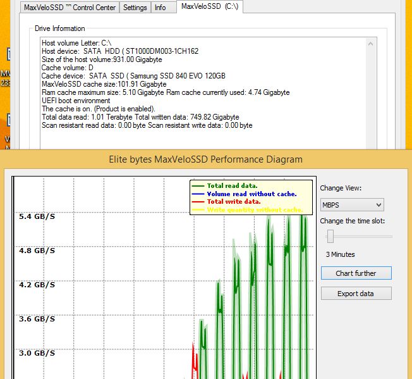The height and width of the screenshot is (379, 412).
Task: Click the 4.8 GB/S axis label
Action: pyautogui.click(x=37, y=251)
